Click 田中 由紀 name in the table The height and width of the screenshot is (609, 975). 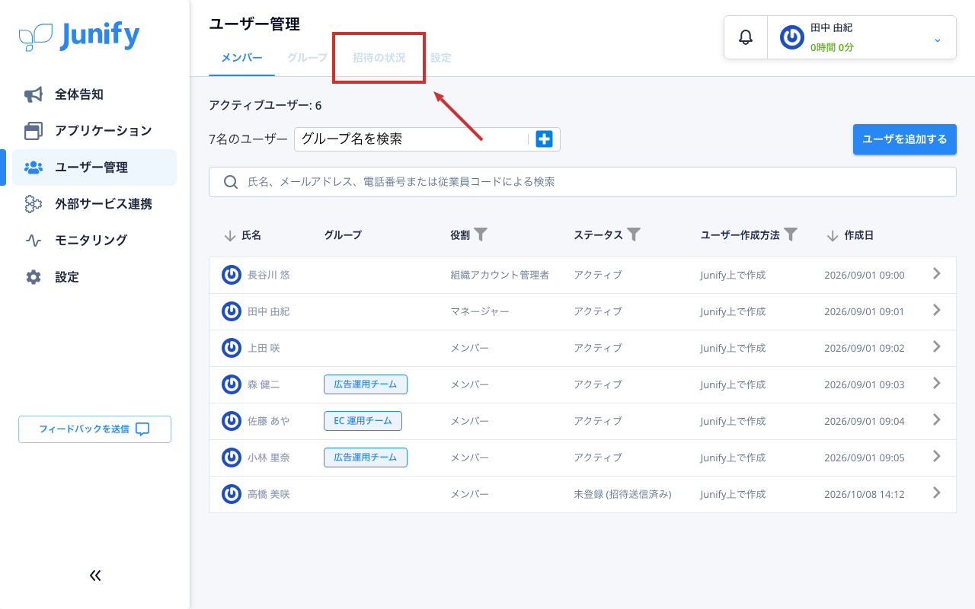[x=268, y=311]
